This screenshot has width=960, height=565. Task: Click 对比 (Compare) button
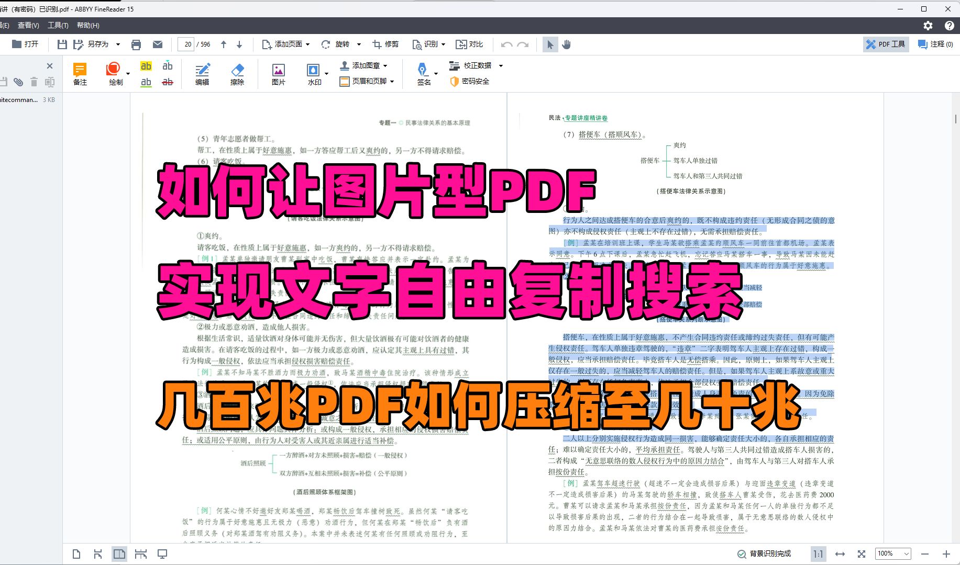click(x=469, y=44)
